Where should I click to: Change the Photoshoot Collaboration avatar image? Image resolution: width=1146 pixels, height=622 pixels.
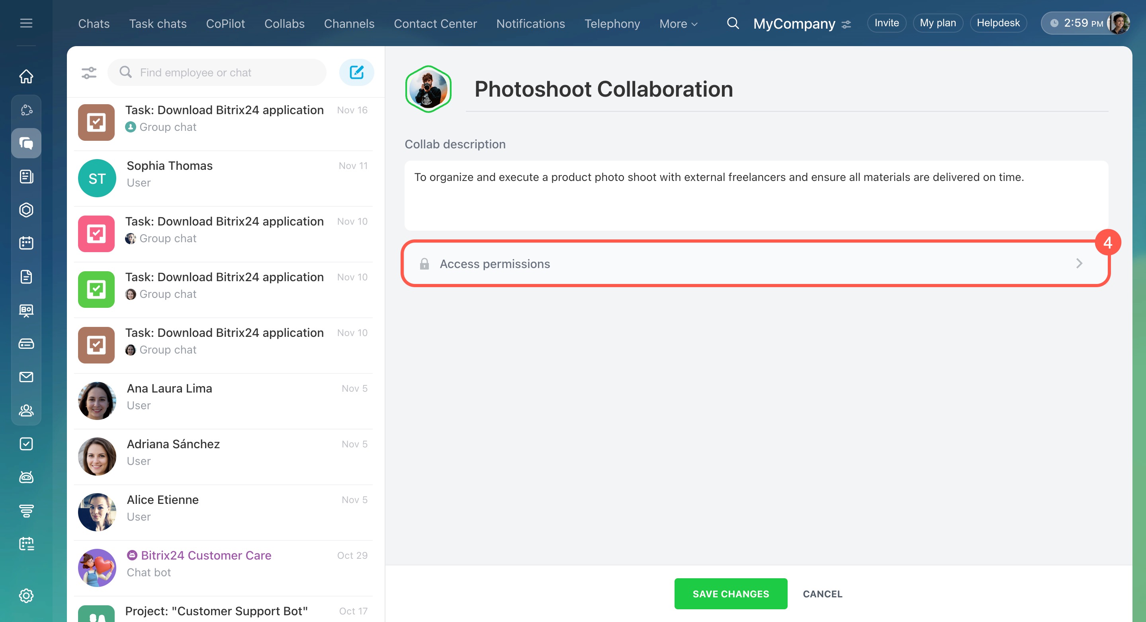coord(428,89)
